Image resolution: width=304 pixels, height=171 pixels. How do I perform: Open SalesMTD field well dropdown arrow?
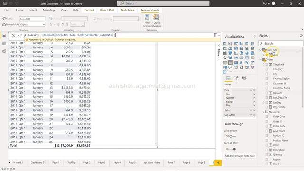click(251, 115)
